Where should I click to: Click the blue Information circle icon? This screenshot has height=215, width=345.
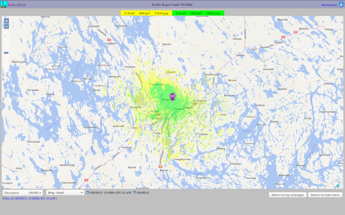pos(341,4)
